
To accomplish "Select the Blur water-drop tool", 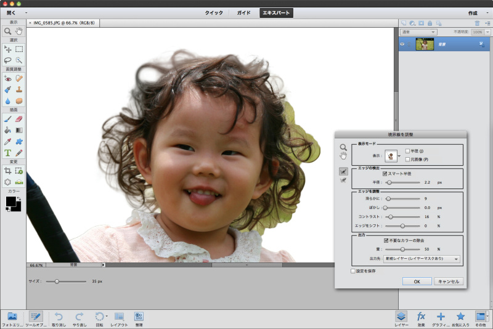I will 7,101.
